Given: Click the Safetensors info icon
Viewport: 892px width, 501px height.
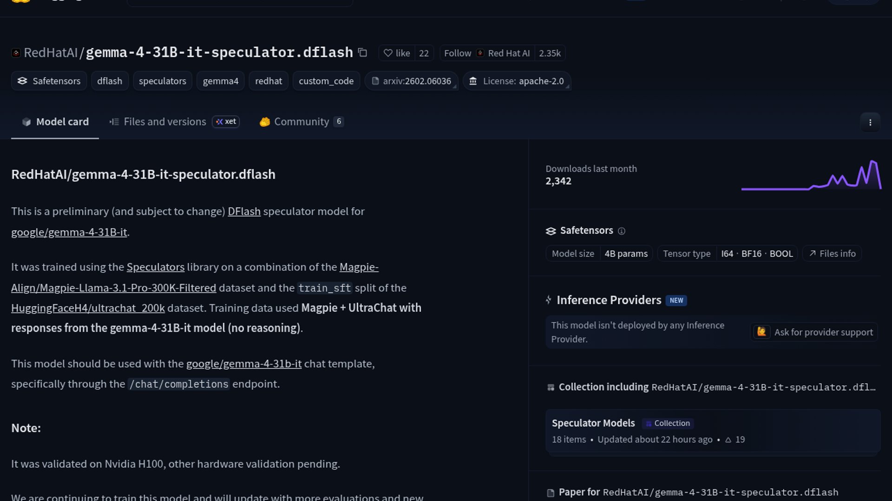Looking at the screenshot, I should pyautogui.click(x=622, y=231).
